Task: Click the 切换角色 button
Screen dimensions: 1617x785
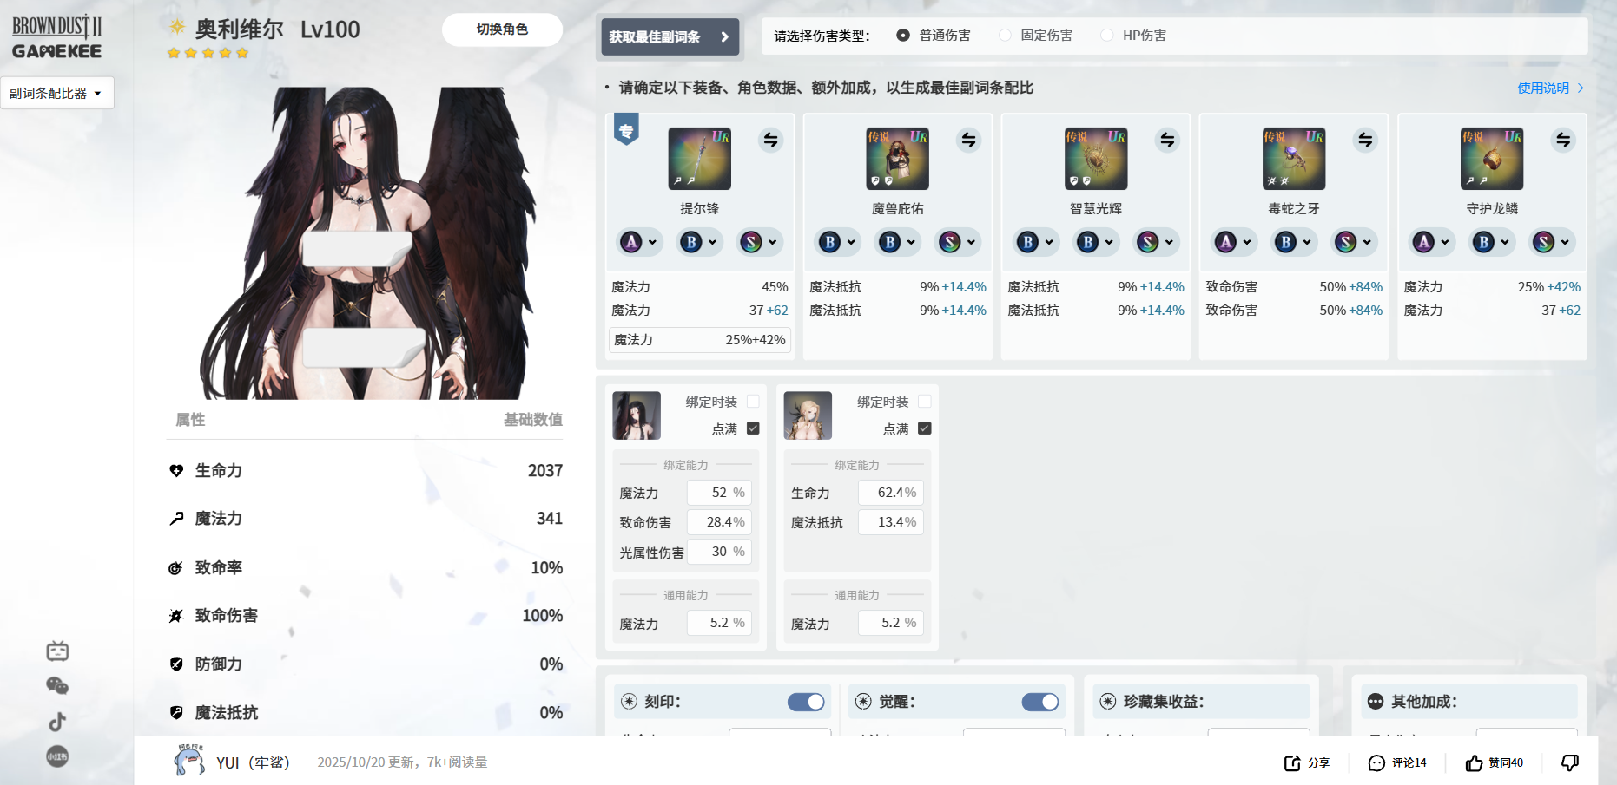Action: (502, 29)
